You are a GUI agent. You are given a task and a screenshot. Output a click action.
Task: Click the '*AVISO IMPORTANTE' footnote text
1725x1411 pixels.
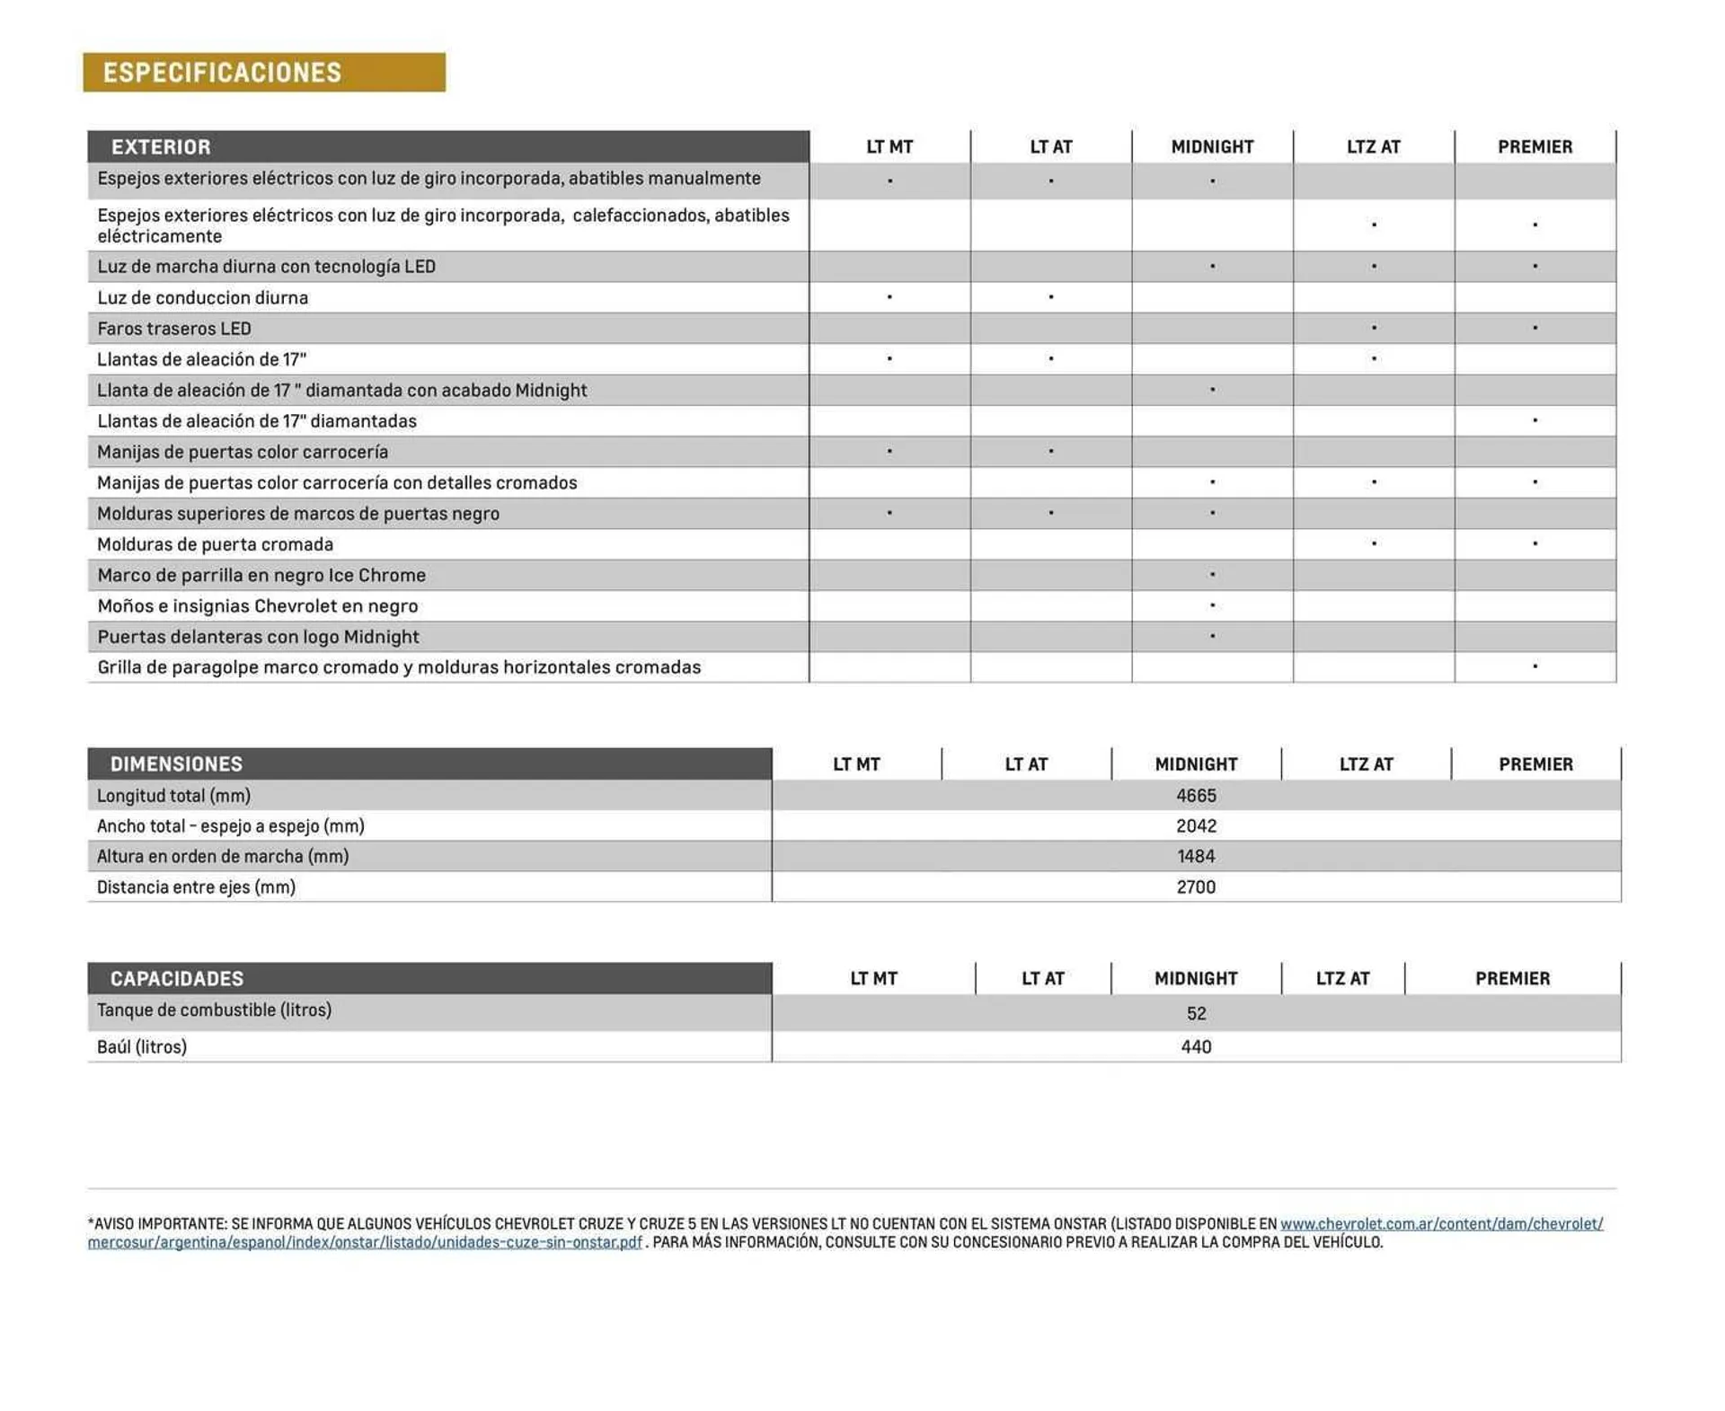click(845, 1233)
